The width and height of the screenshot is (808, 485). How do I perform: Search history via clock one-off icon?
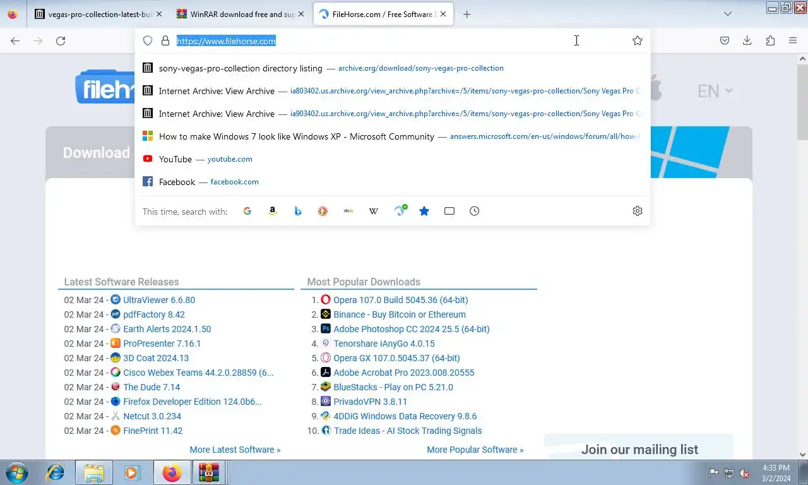(x=475, y=211)
